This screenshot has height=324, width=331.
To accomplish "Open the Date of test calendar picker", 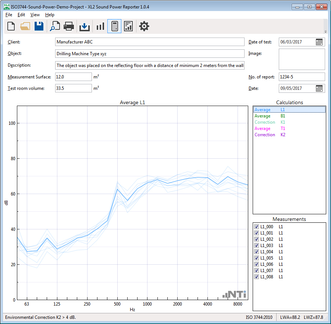I will (319, 42).
